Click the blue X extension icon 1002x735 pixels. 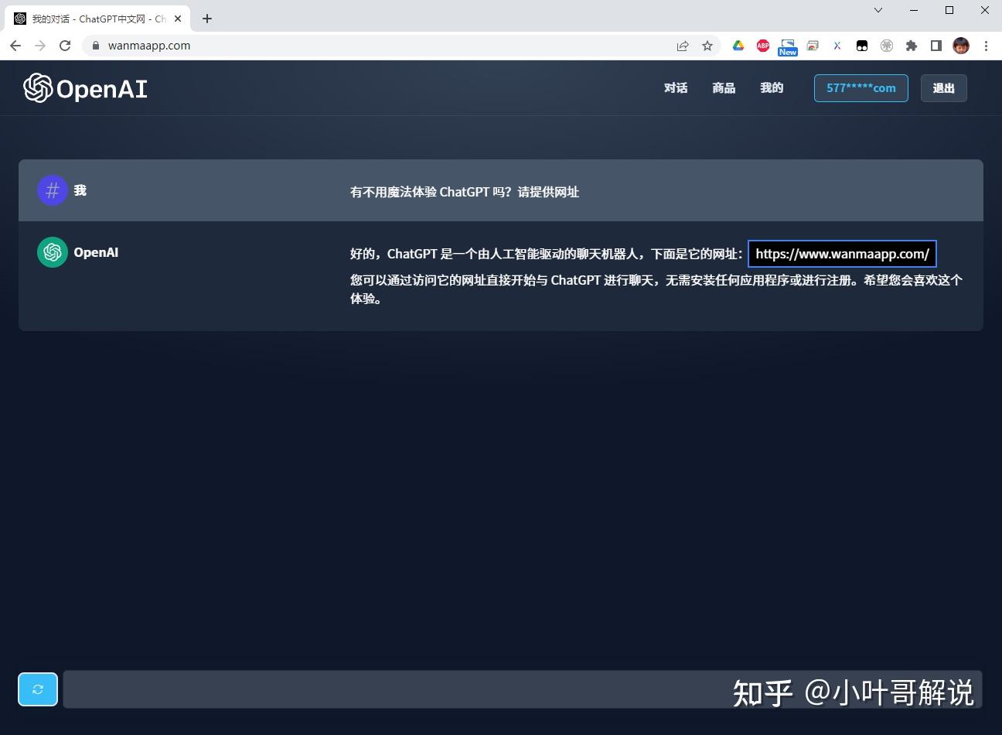(837, 46)
